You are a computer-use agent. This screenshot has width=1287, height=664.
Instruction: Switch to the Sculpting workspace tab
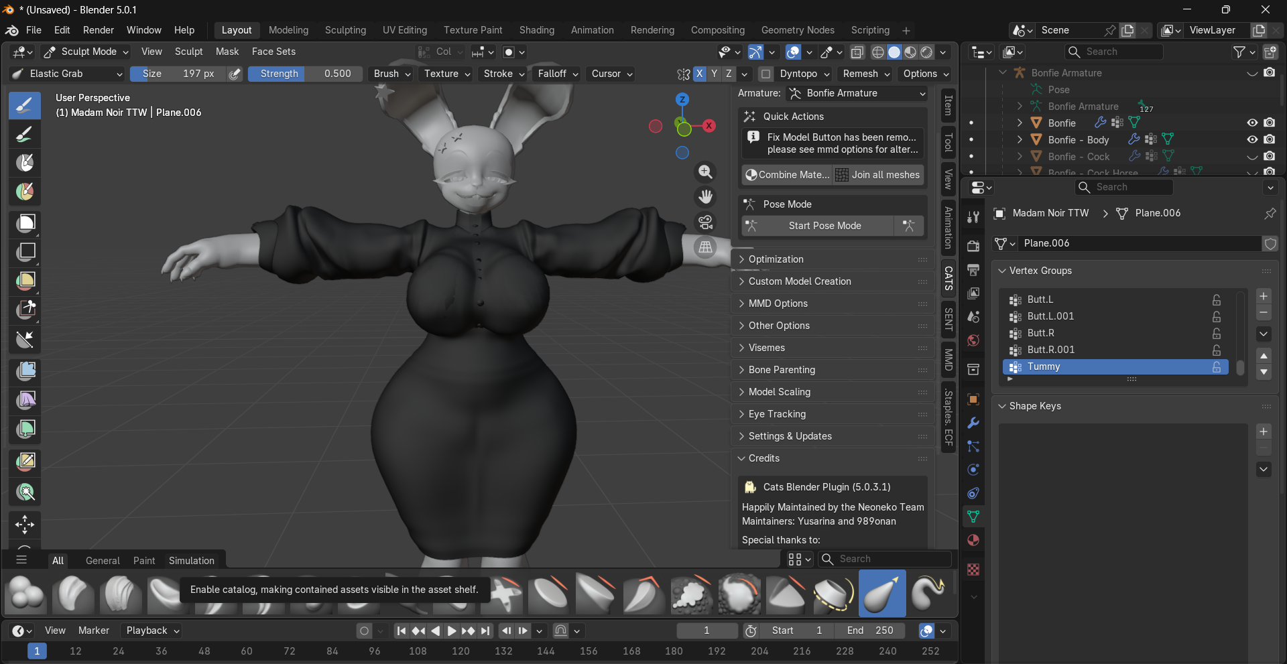coord(345,30)
